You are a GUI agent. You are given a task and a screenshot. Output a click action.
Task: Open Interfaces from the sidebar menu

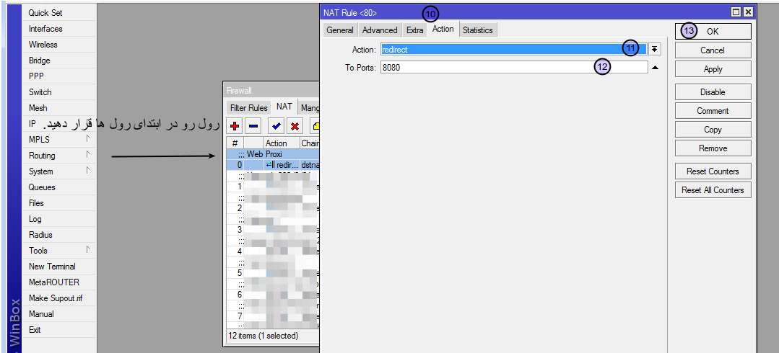click(x=45, y=29)
